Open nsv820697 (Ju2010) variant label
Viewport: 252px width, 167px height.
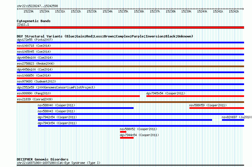(237, 117)
